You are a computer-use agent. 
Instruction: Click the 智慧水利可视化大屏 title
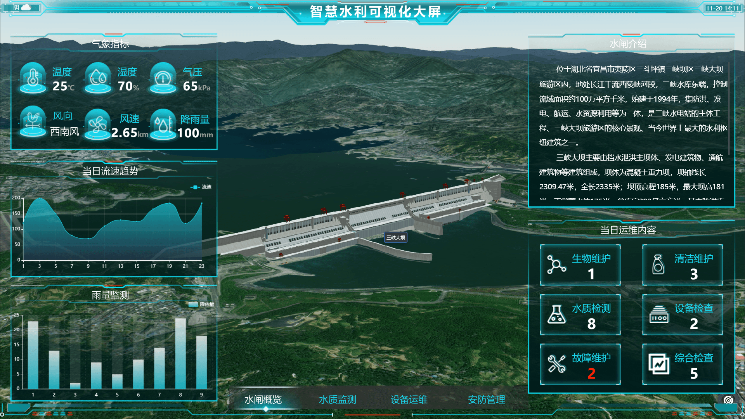[375, 12]
